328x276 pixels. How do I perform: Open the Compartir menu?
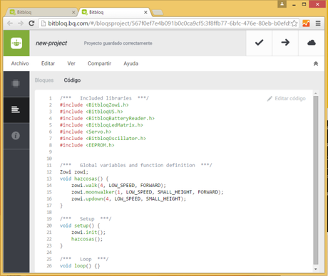click(99, 63)
